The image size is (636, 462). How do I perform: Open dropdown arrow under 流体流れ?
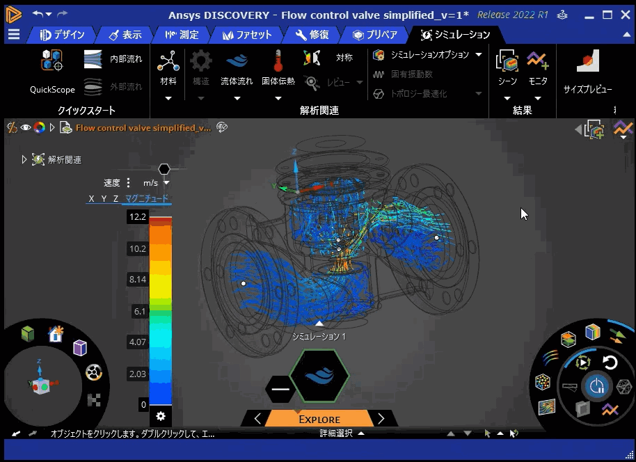point(237,98)
